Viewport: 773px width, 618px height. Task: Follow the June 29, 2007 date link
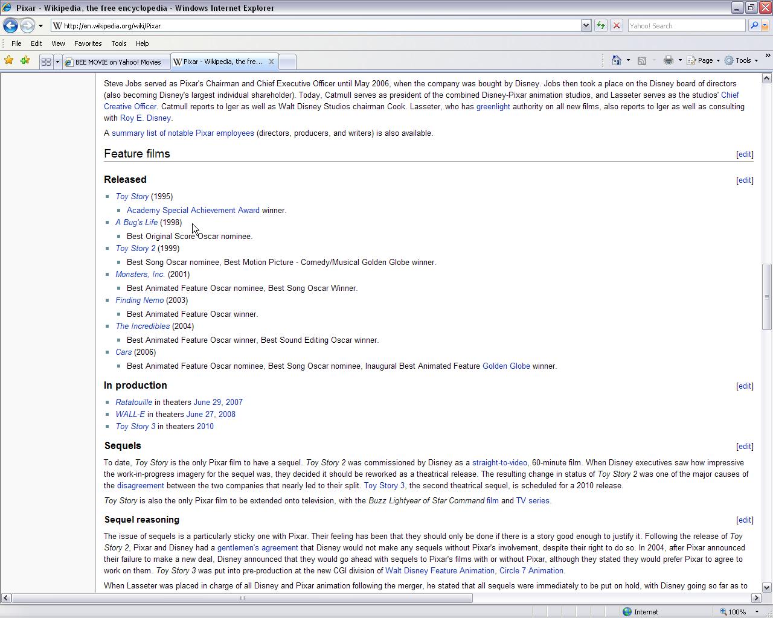coord(218,403)
